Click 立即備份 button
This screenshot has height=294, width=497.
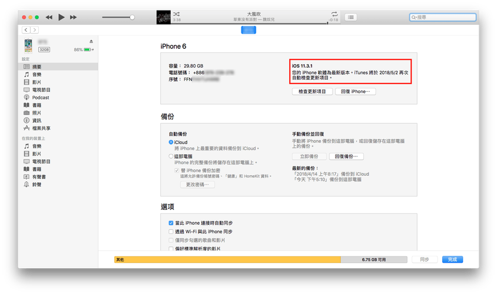[x=309, y=156]
